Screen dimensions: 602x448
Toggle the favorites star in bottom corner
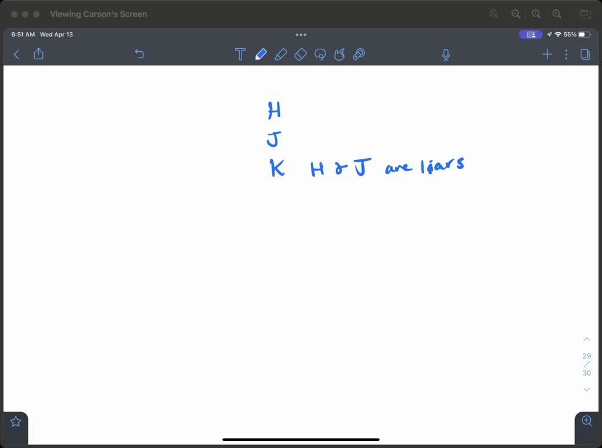point(16,421)
